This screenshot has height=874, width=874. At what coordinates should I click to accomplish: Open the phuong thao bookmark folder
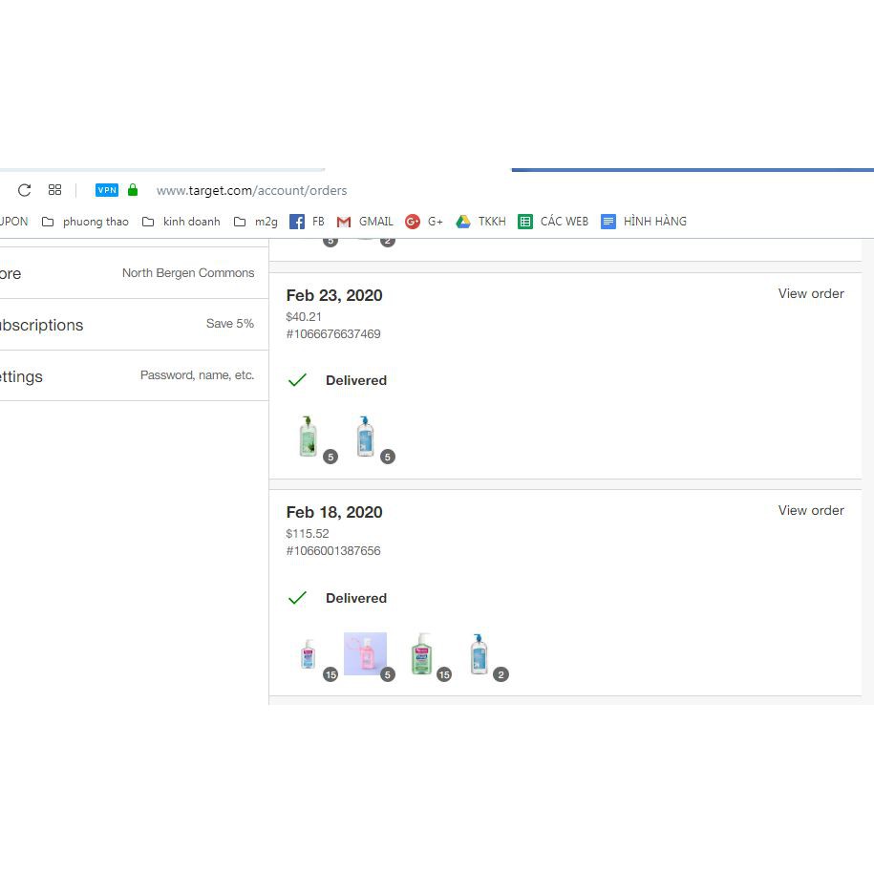click(x=86, y=222)
